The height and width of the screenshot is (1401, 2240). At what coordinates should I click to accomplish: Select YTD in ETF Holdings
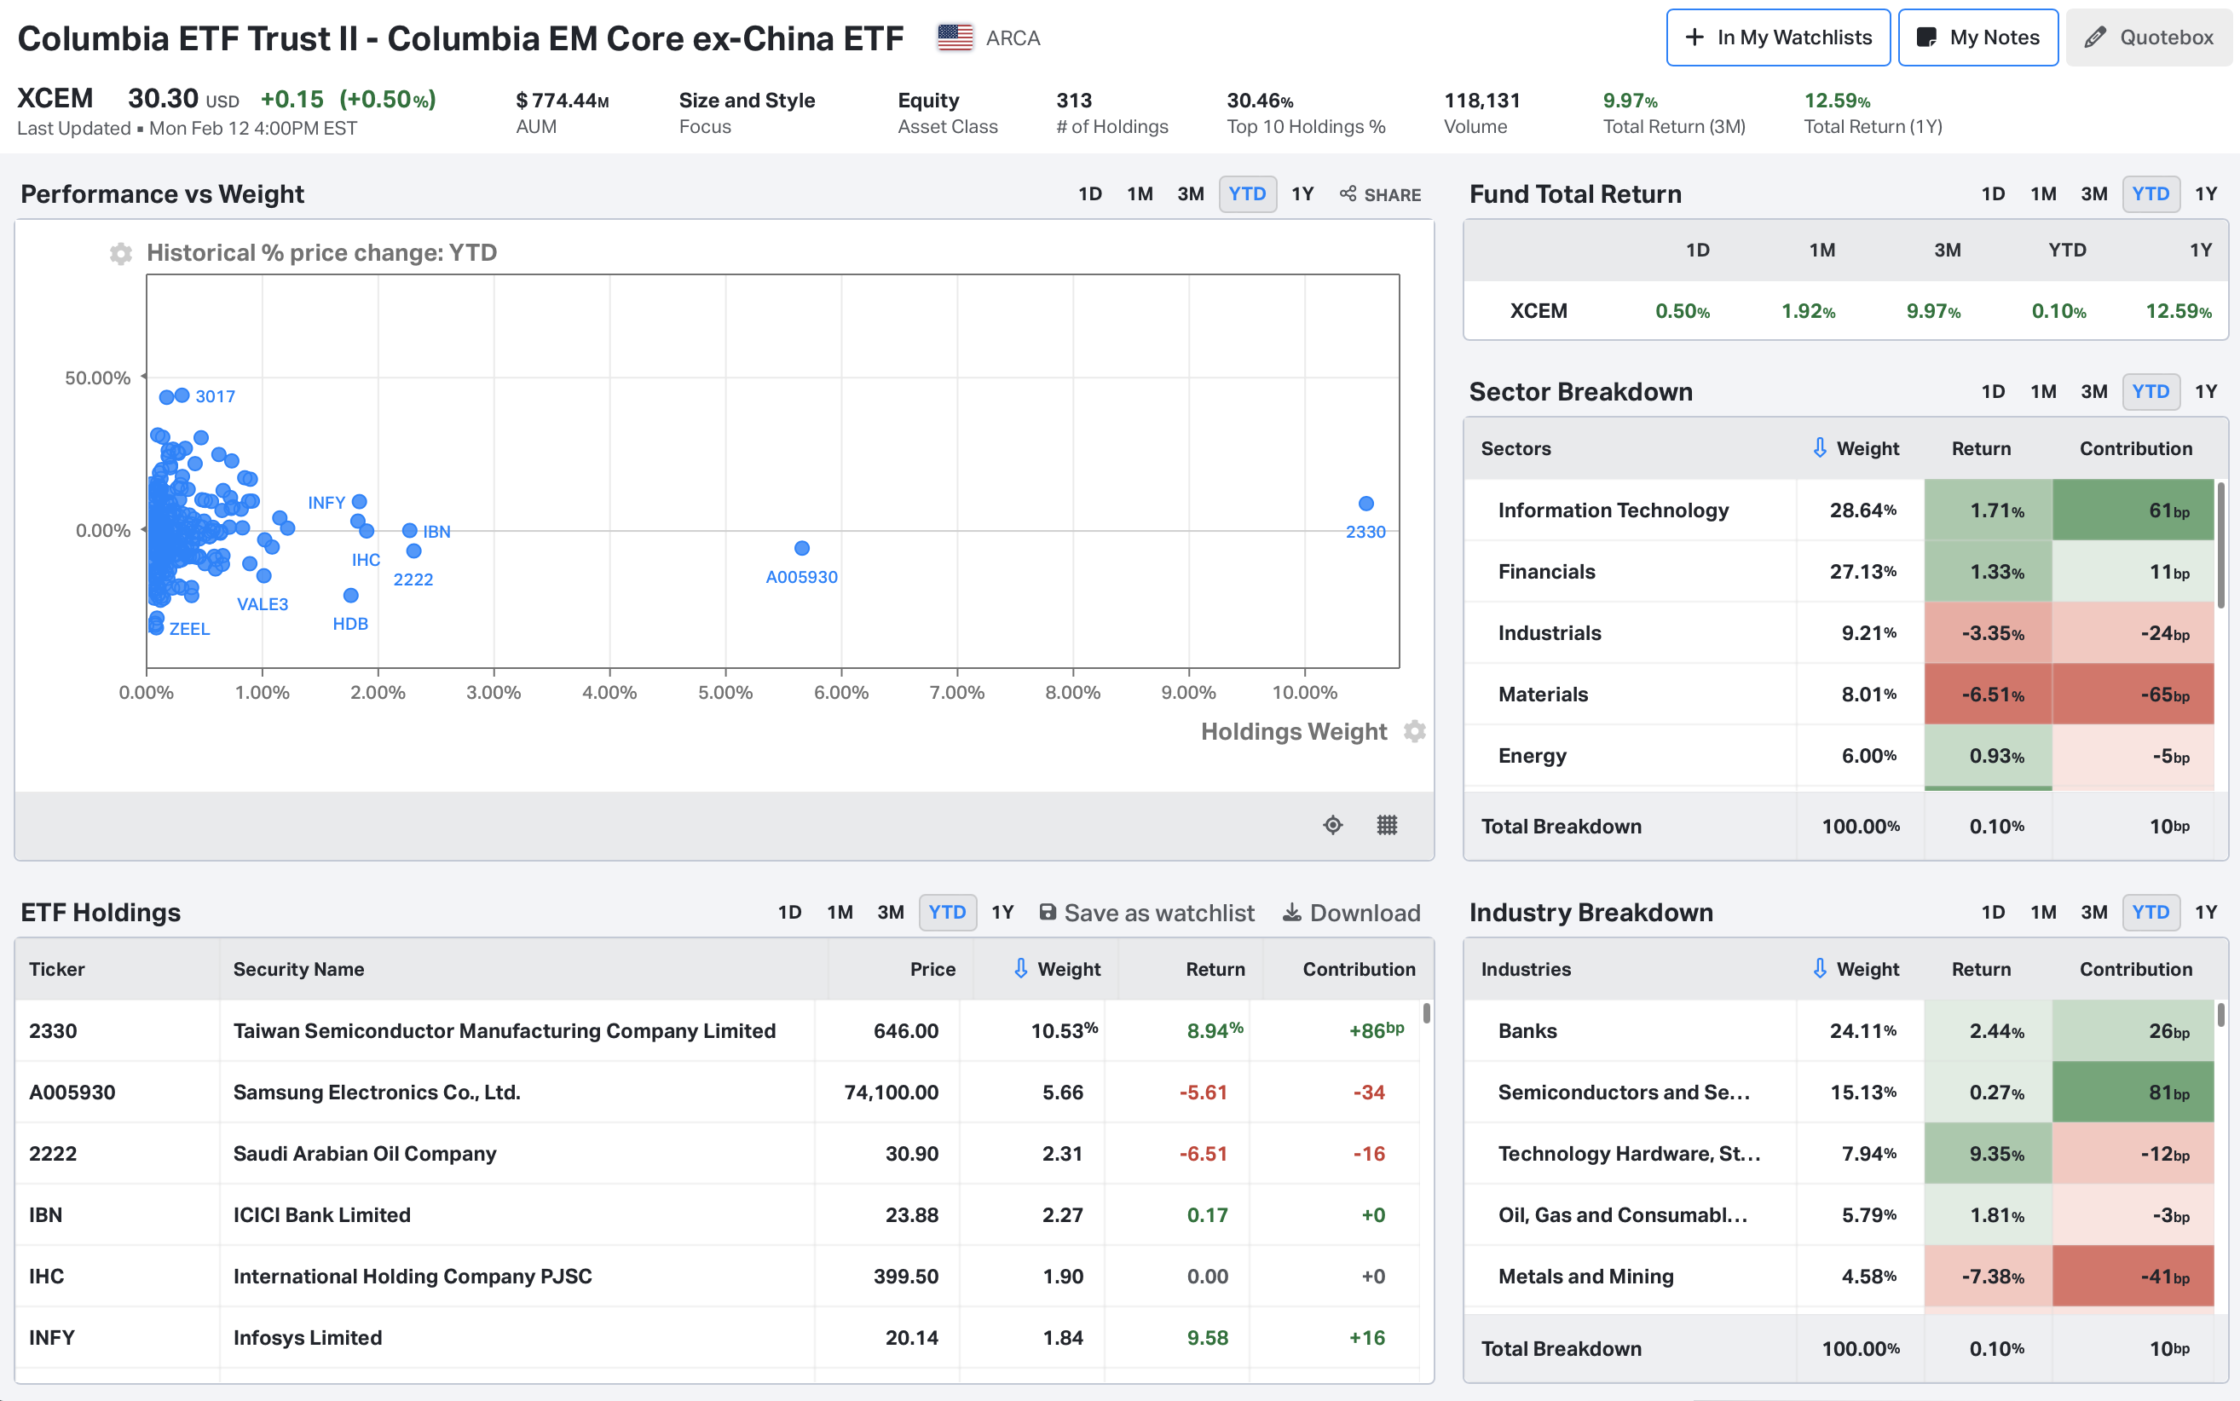click(947, 912)
